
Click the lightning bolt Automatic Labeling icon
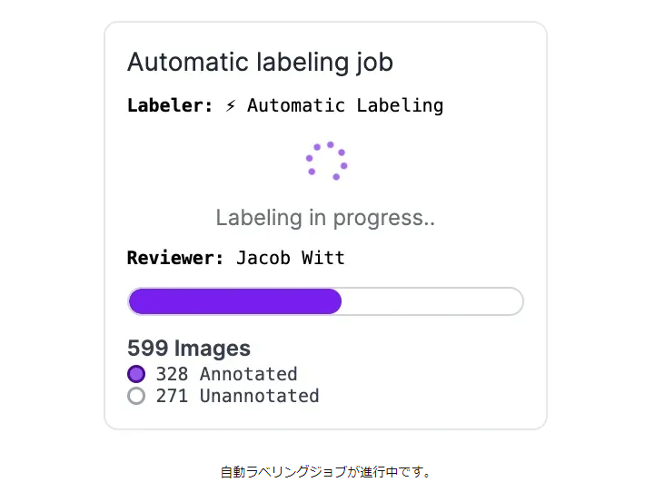[x=231, y=105]
